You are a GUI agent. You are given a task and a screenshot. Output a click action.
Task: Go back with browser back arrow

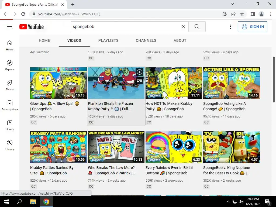6,14
